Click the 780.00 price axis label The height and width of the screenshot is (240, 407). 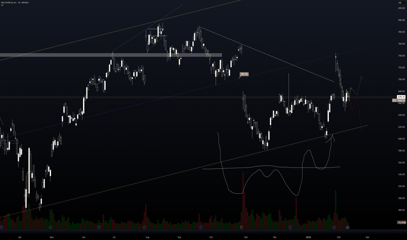pos(401,32)
